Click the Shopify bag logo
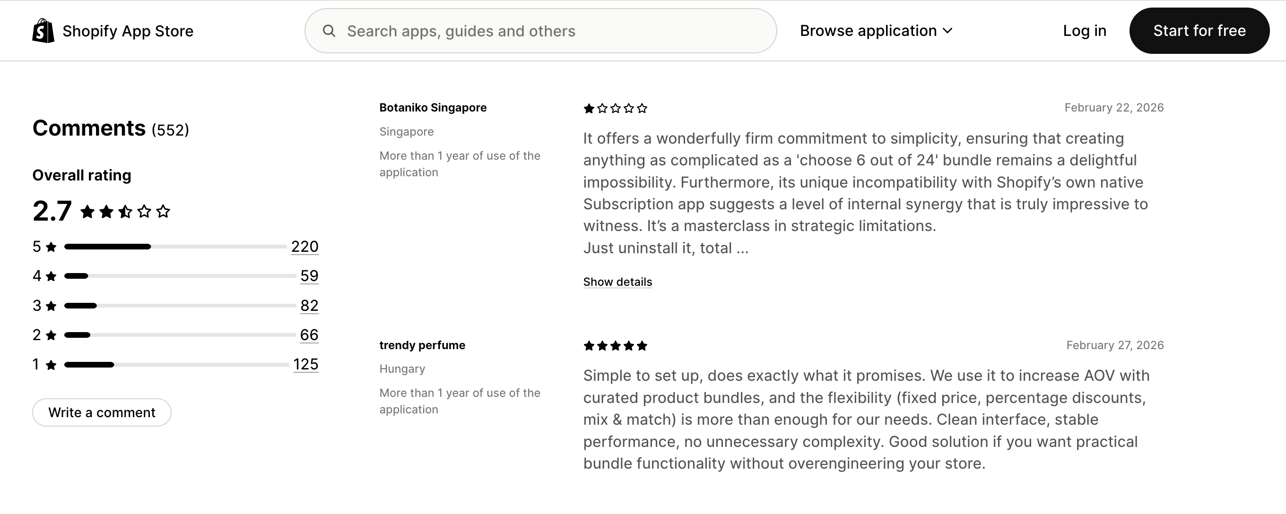This screenshot has height=514, width=1286. (43, 30)
